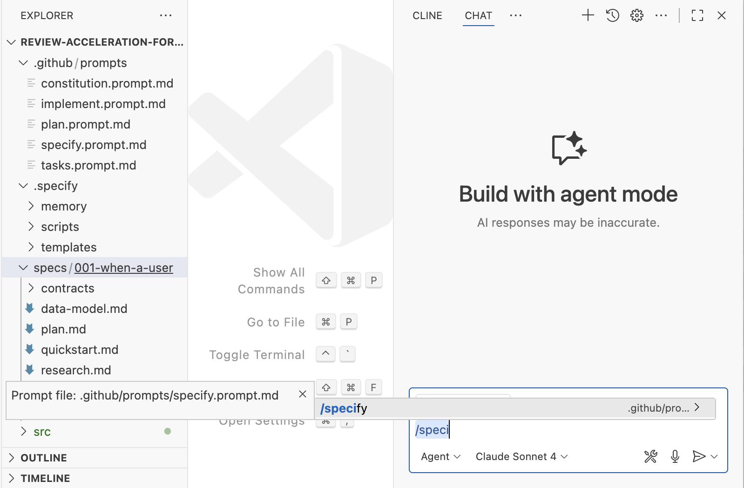The image size is (744, 488).
Task: Start voice input with microphone icon
Action: [675, 456]
